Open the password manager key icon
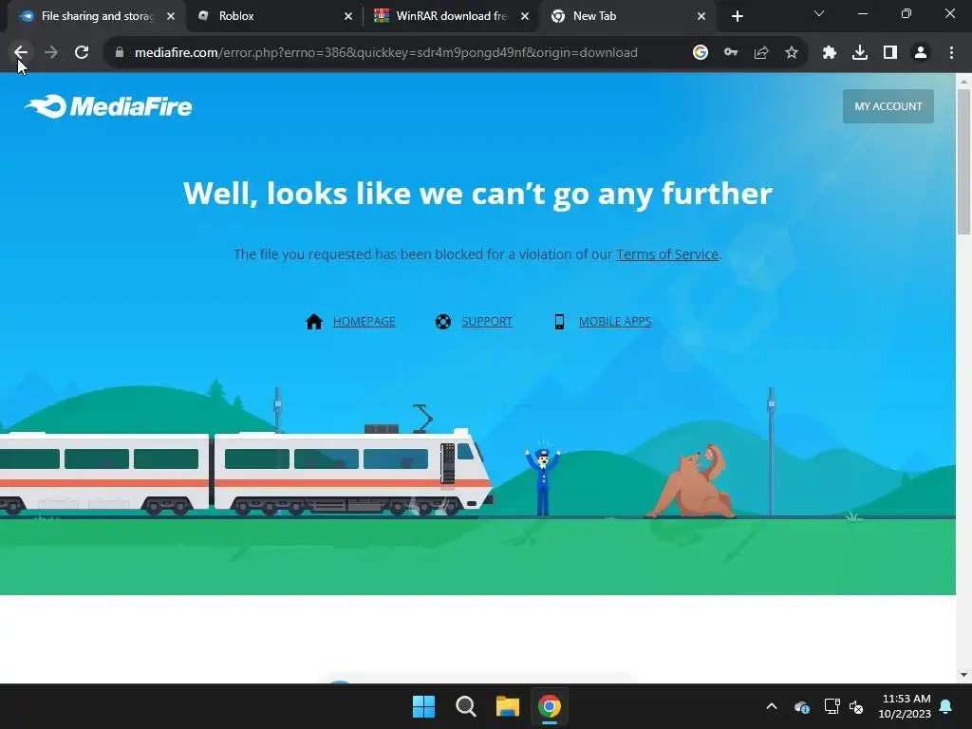 [731, 53]
